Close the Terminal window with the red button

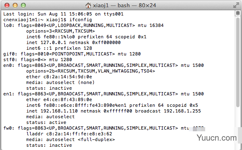point(7,6)
